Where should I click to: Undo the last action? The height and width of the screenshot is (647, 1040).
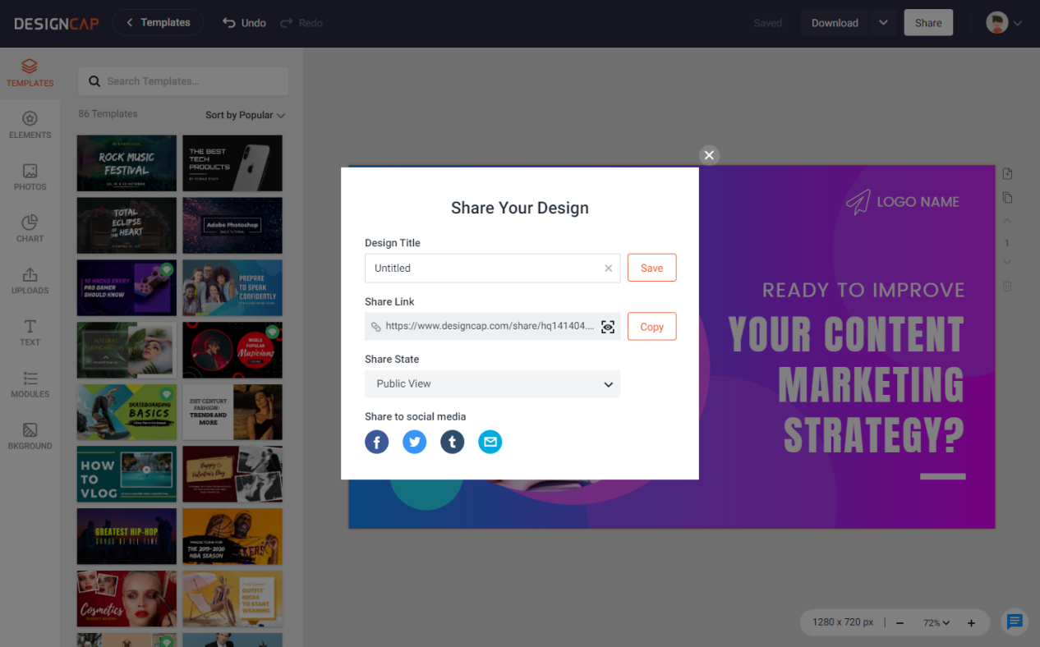point(244,23)
